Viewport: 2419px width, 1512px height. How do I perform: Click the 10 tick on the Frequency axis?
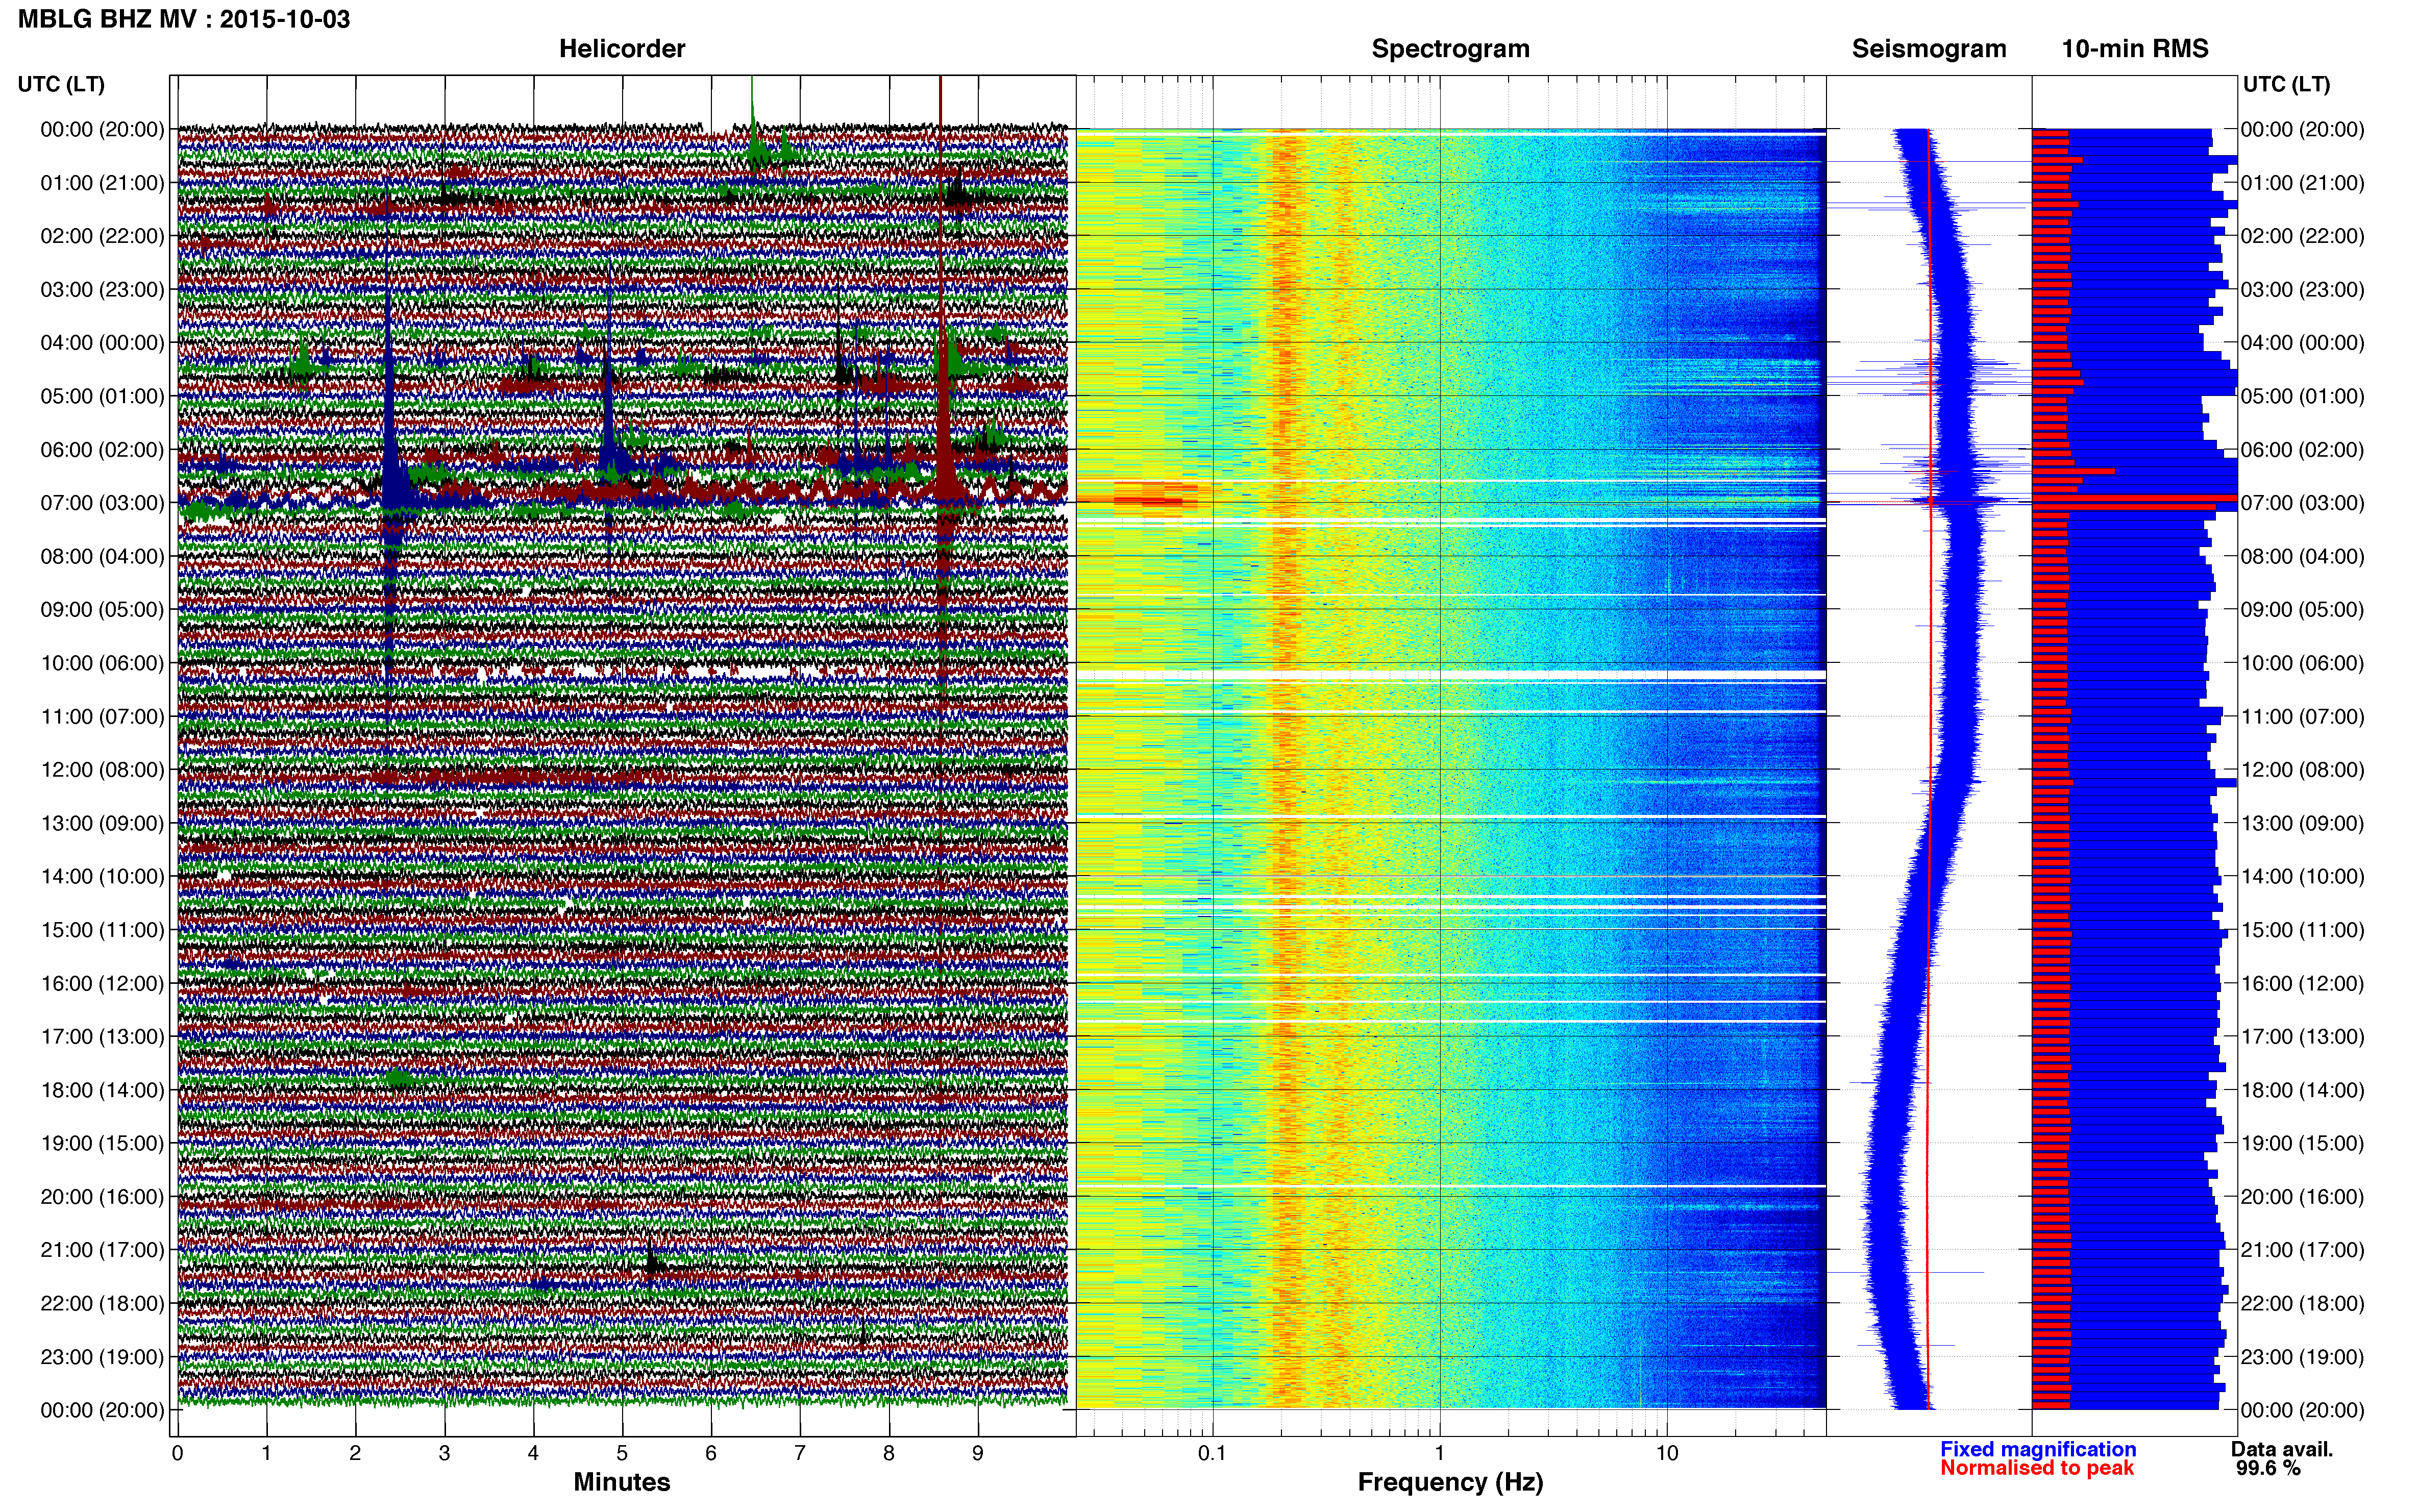click(1666, 1453)
